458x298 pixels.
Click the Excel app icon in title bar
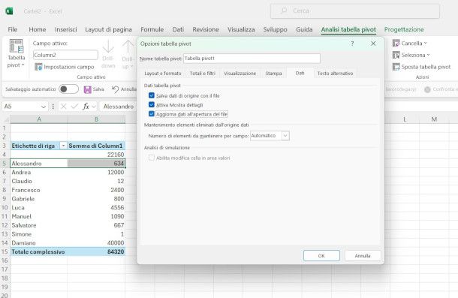tap(9, 11)
